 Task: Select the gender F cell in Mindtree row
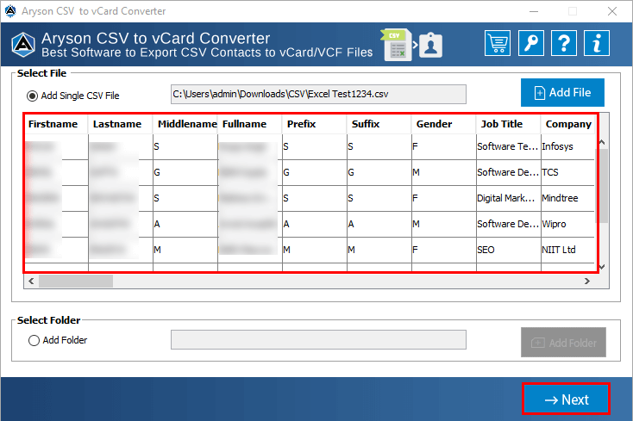tap(443, 198)
